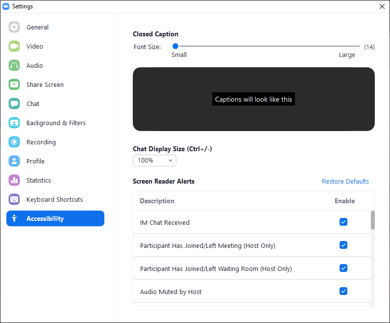The image size is (390, 323).
Task: Close the Settings window
Action: pos(382,6)
